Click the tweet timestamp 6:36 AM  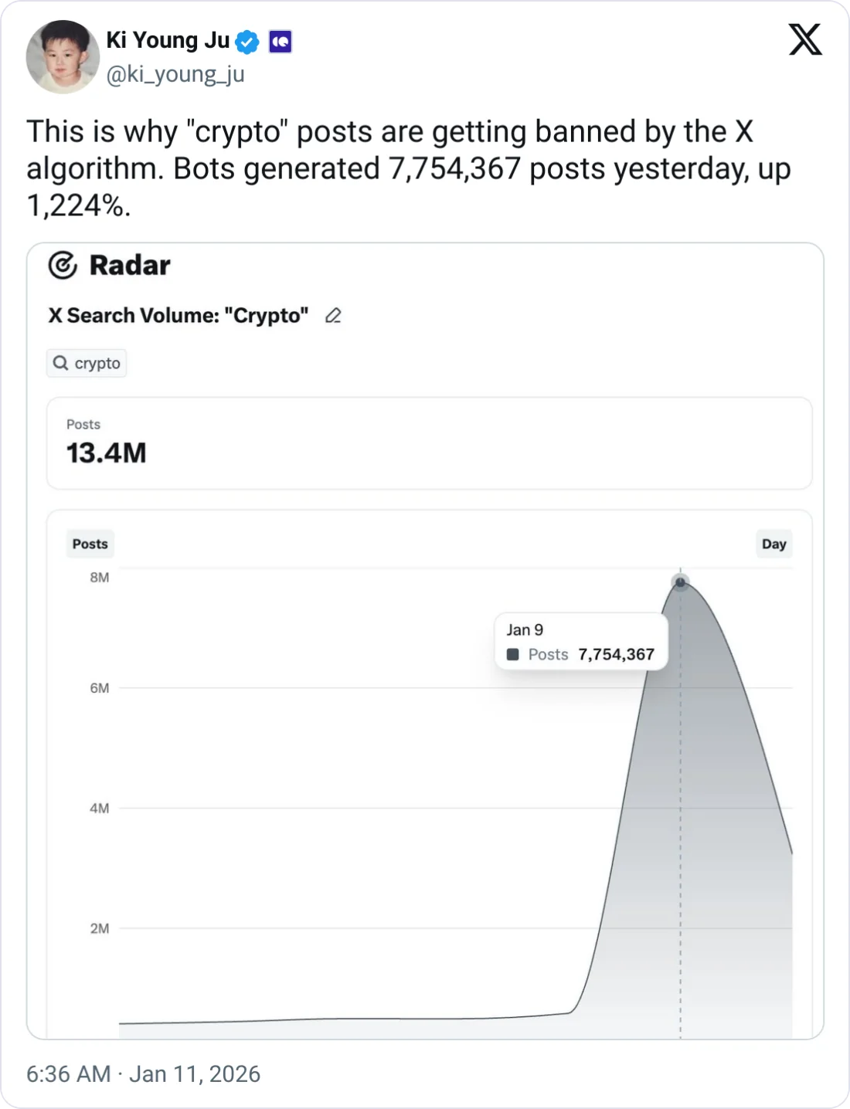tap(68, 1074)
